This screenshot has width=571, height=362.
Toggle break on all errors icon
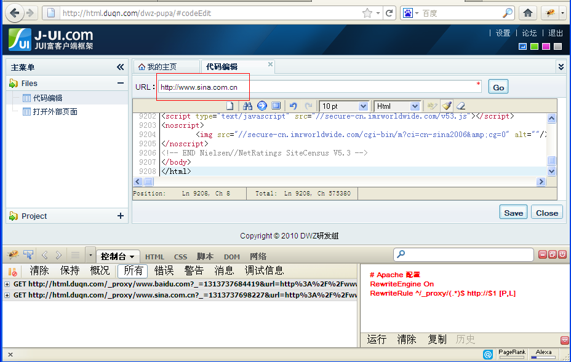13,272
